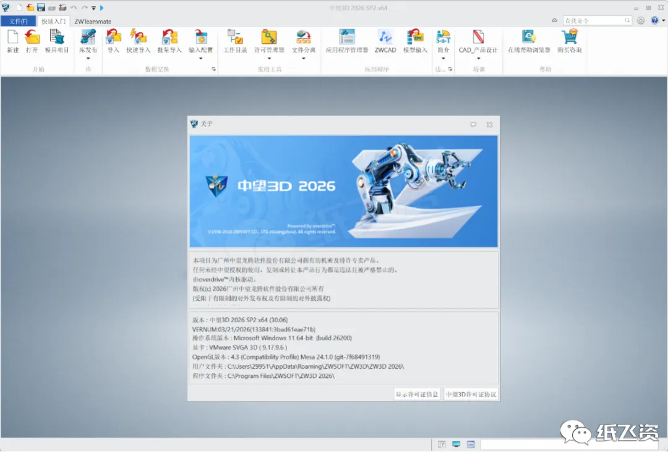Image resolution: width=668 pixels, height=452 pixels.
Task: Click the magnifier icon in the search box
Action: click(627, 20)
